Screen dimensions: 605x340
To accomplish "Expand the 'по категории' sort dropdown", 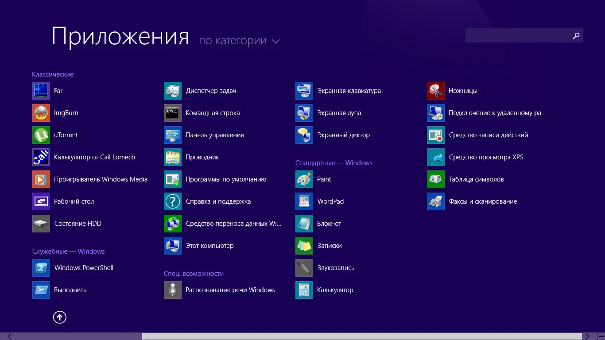I will click(x=239, y=41).
